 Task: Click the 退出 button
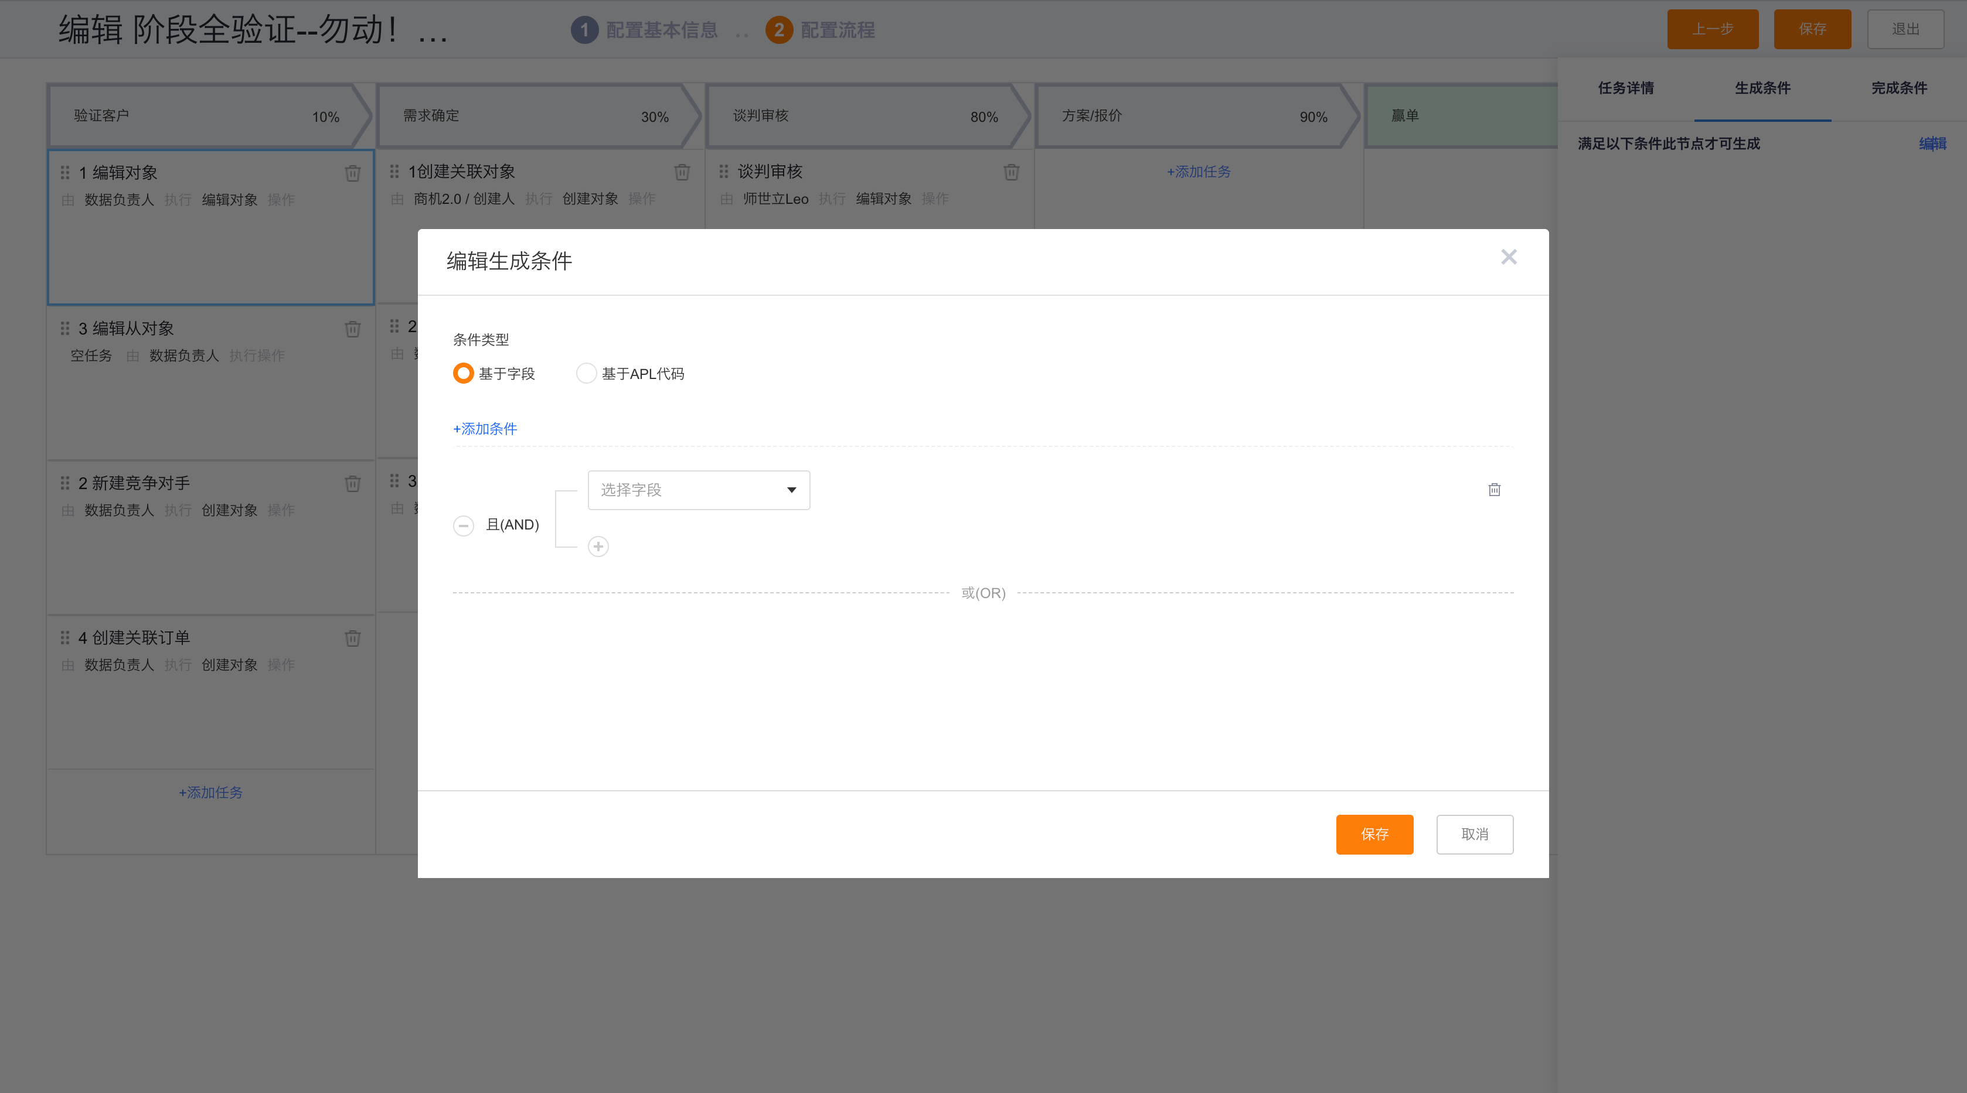1905,29
